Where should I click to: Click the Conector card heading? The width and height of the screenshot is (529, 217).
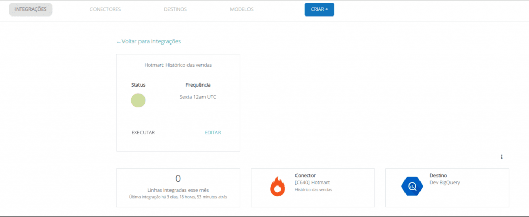coord(305,175)
